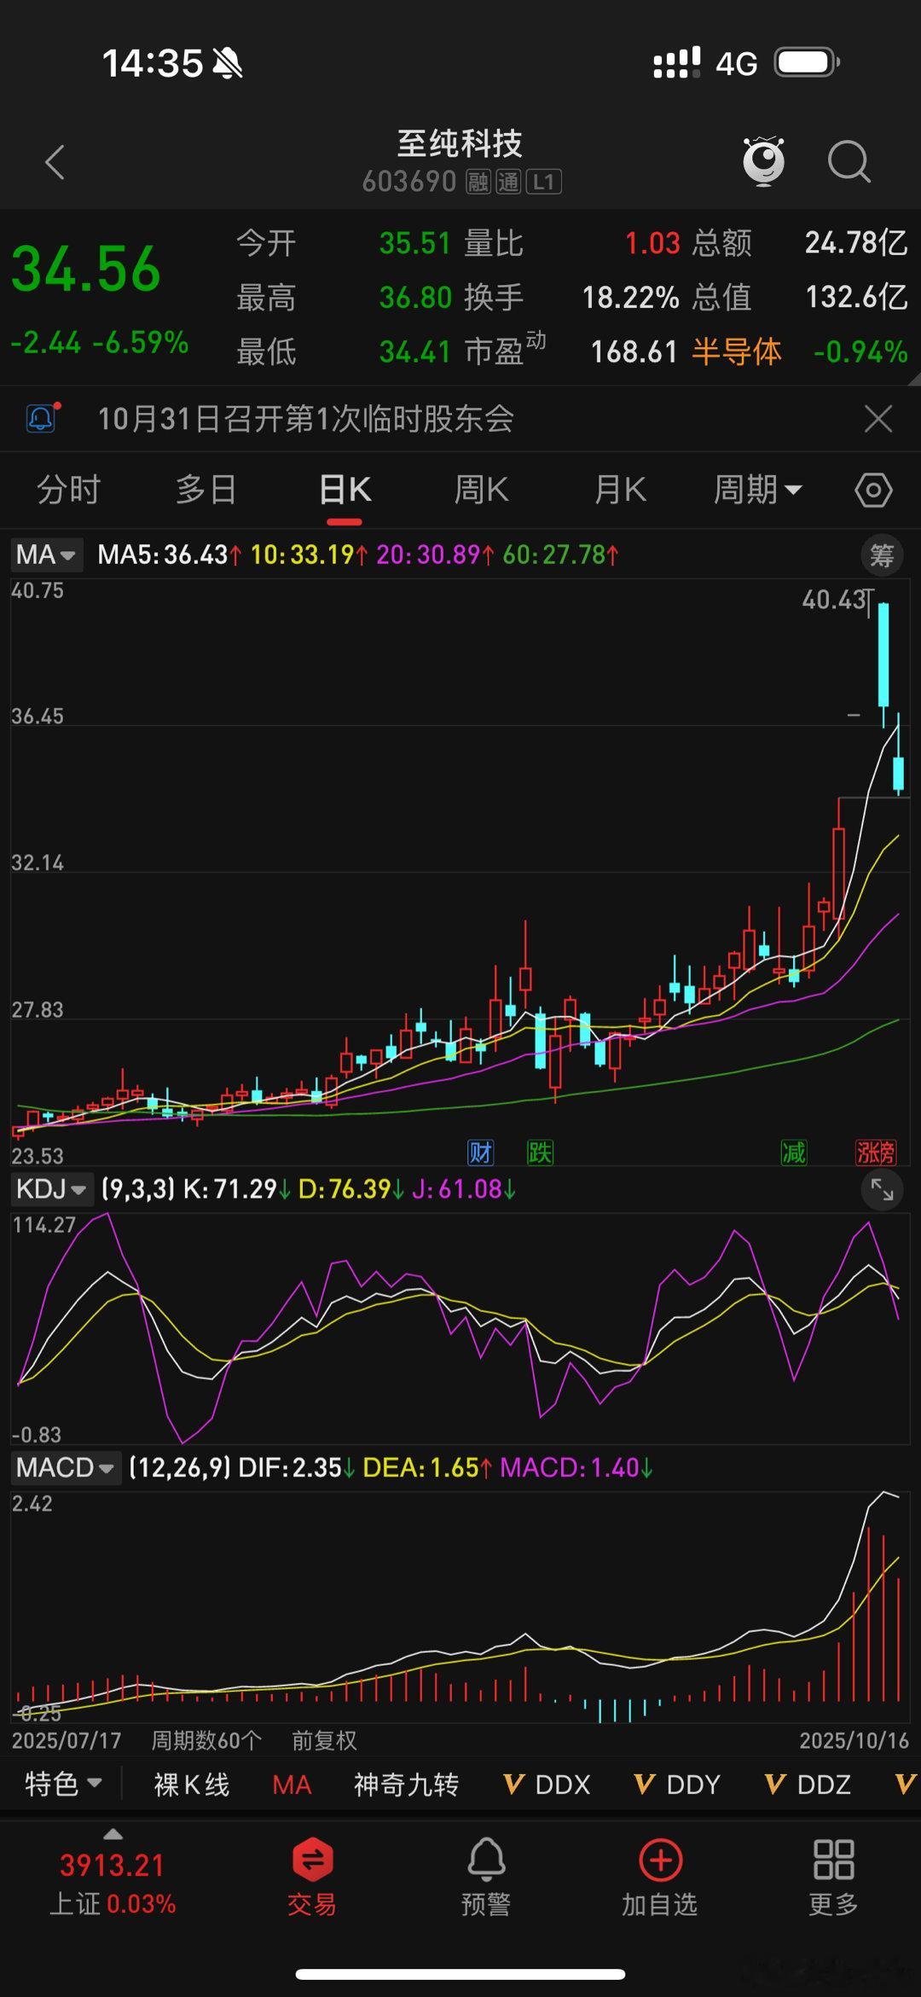The width and height of the screenshot is (921, 1997).
Task: Open the MACD indicator dropdown
Action: 66,1468
